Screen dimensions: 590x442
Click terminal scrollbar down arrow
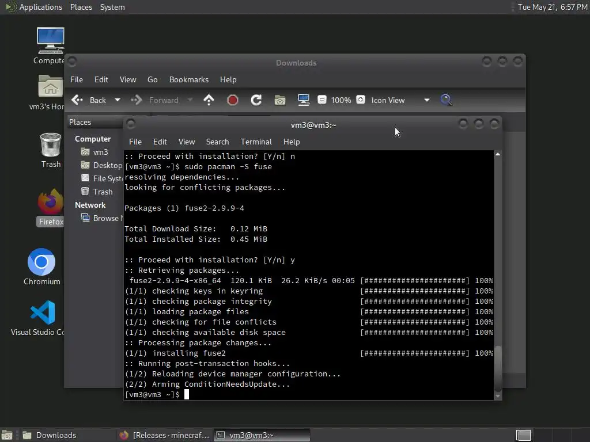pyautogui.click(x=498, y=396)
